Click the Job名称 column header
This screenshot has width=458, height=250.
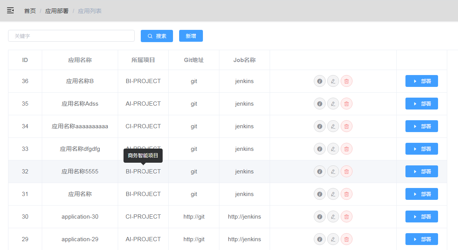point(244,60)
